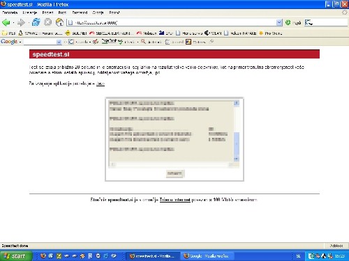Go to the Home page icon

(59, 22)
